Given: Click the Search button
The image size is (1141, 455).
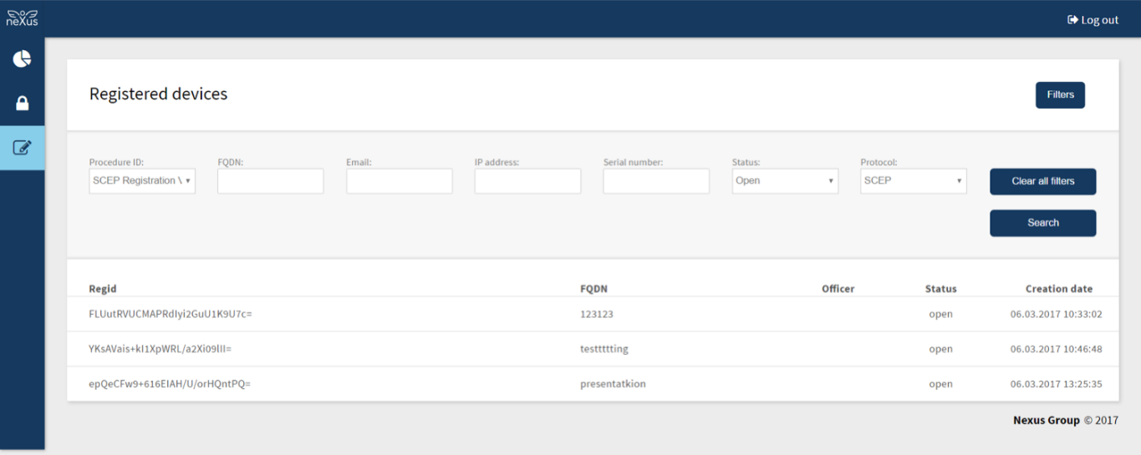Looking at the screenshot, I should (1042, 223).
